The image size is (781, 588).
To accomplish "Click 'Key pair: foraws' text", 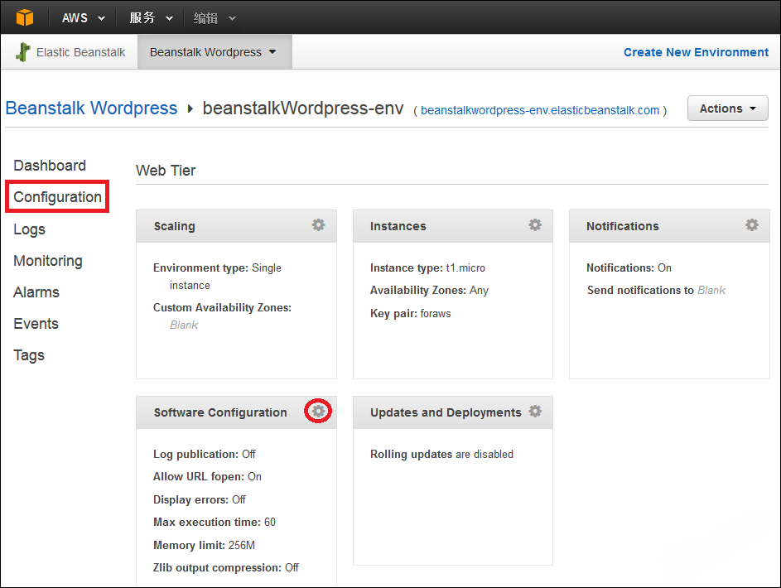I will [x=411, y=314].
